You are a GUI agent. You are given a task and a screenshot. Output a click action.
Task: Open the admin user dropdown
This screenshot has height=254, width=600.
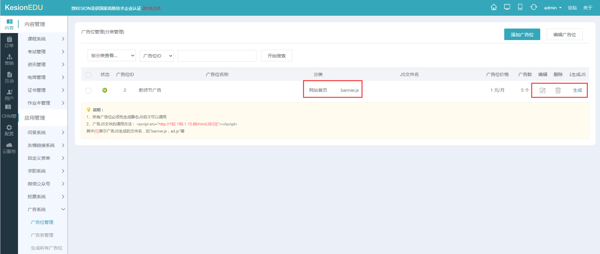click(553, 8)
